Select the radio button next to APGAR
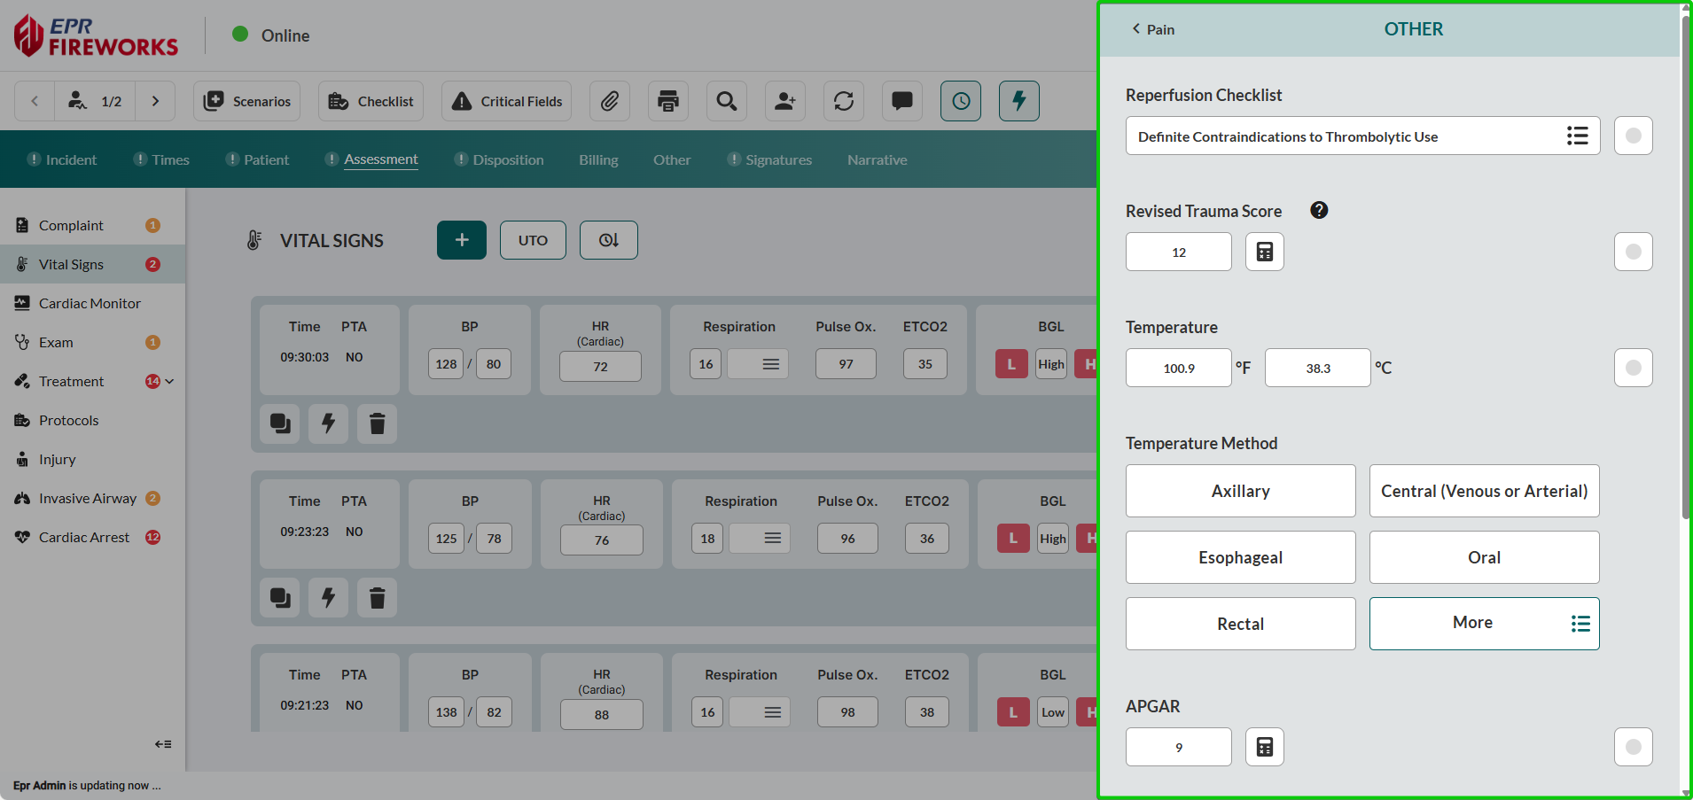 [x=1633, y=746]
